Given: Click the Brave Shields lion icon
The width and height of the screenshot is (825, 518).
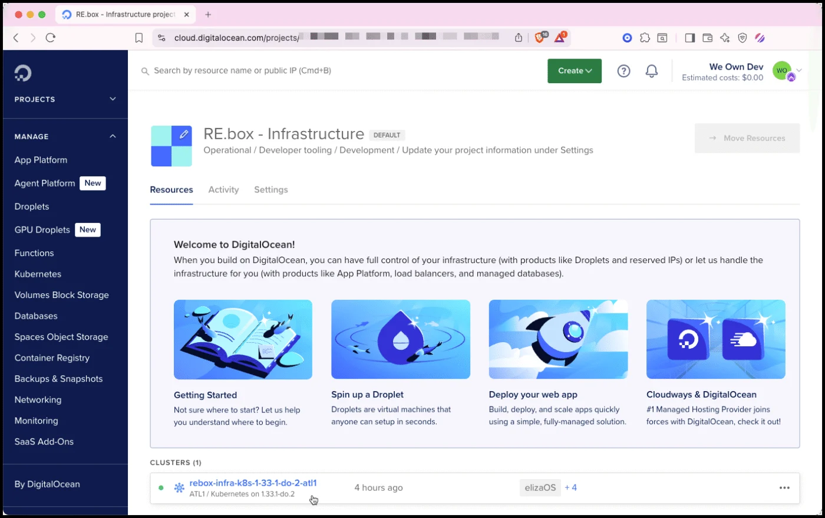Looking at the screenshot, I should pyautogui.click(x=540, y=37).
